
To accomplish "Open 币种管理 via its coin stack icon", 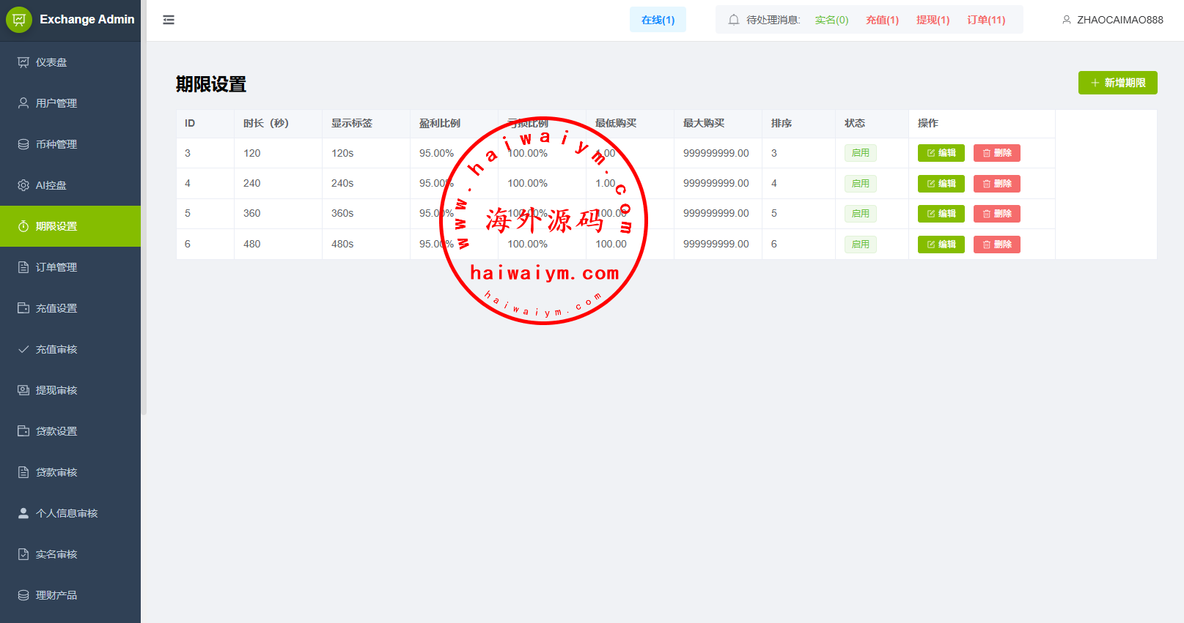I will [x=23, y=144].
